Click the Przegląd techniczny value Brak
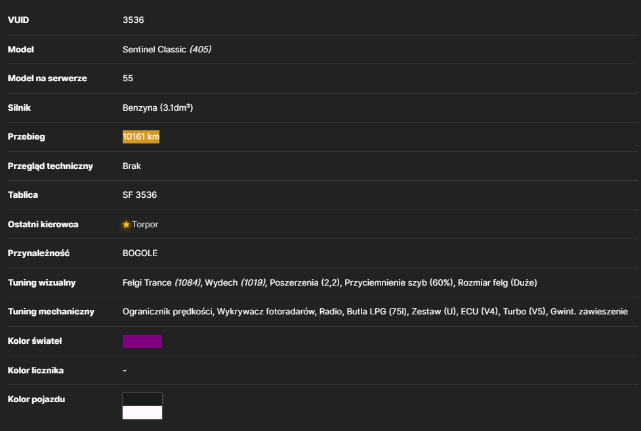This screenshot has height=431, width=641. 132,166
